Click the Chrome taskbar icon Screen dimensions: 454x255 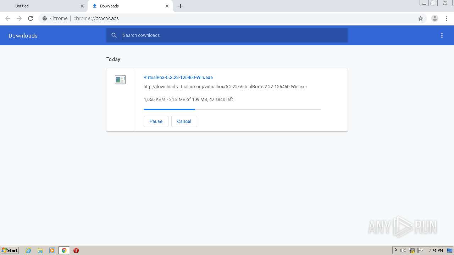64,250
